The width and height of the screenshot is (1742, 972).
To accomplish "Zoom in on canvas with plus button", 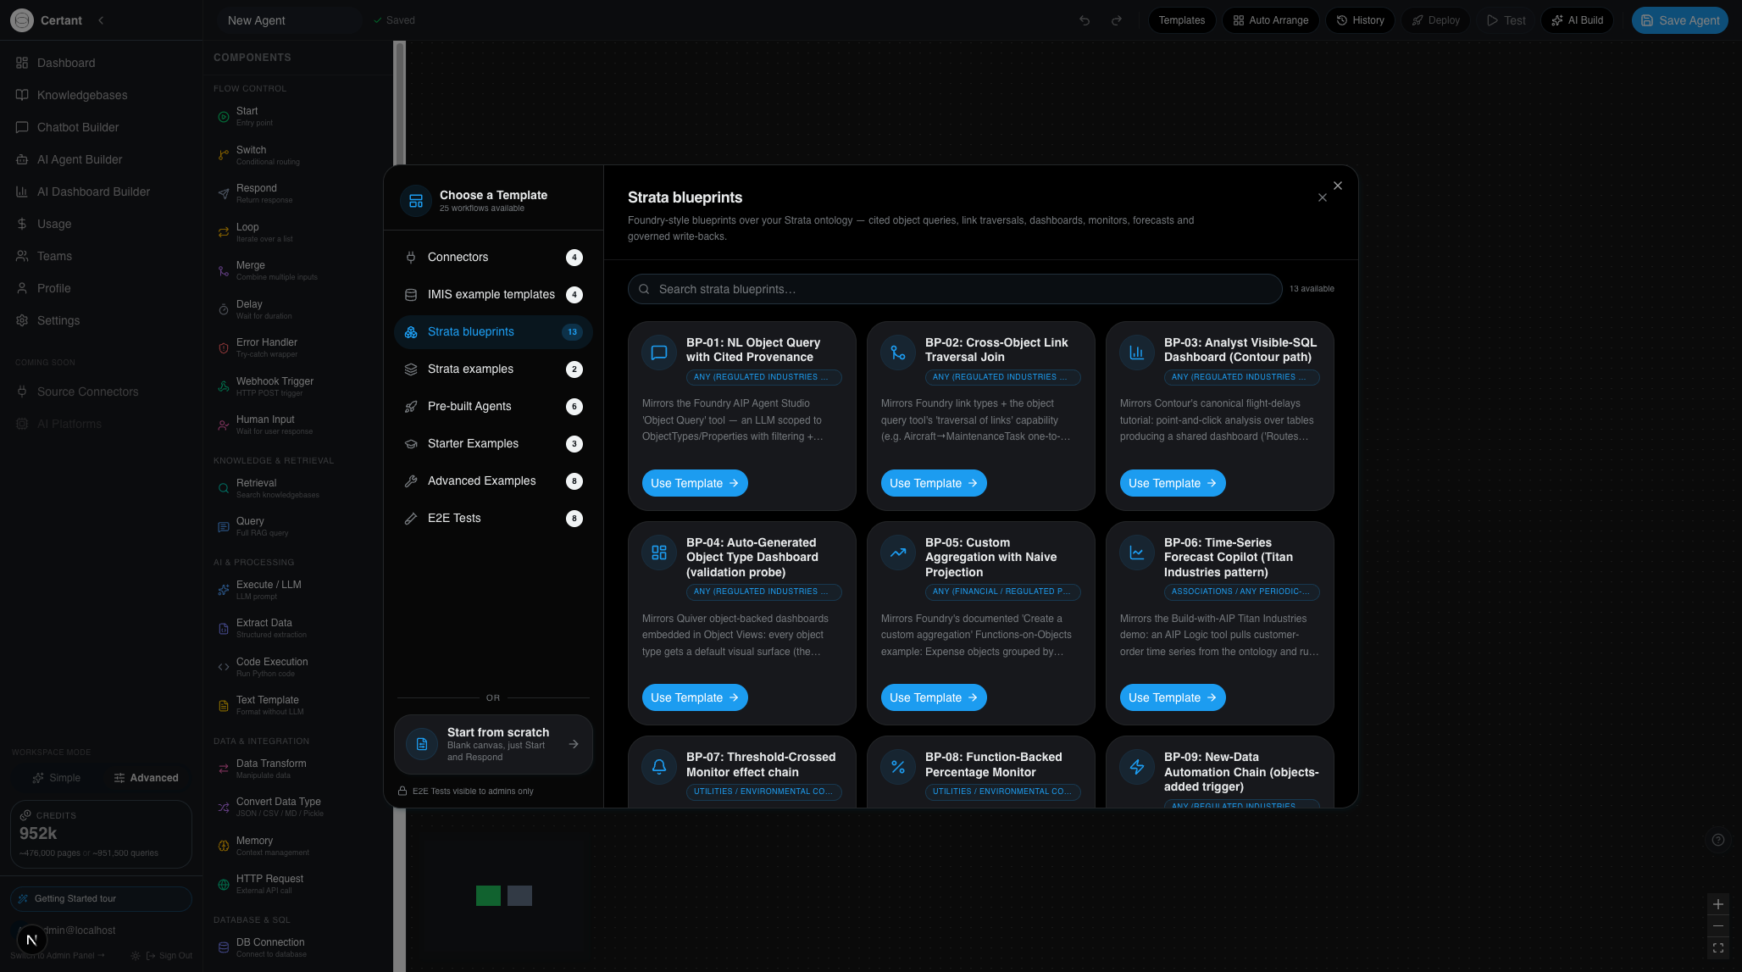I will pos(1718,904).
